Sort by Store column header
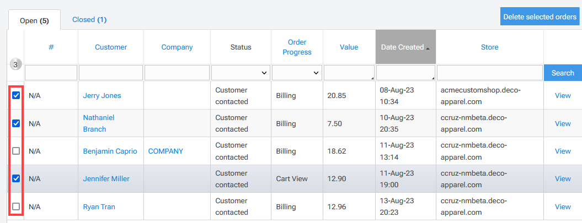The image size is (582, 223). (x=489, y=47)
